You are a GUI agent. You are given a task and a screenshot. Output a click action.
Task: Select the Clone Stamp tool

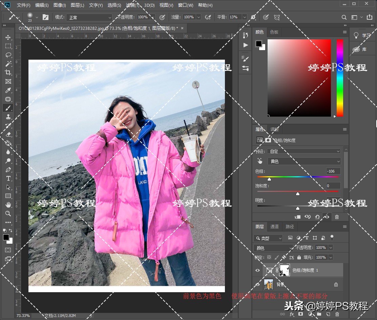[8, 117]
